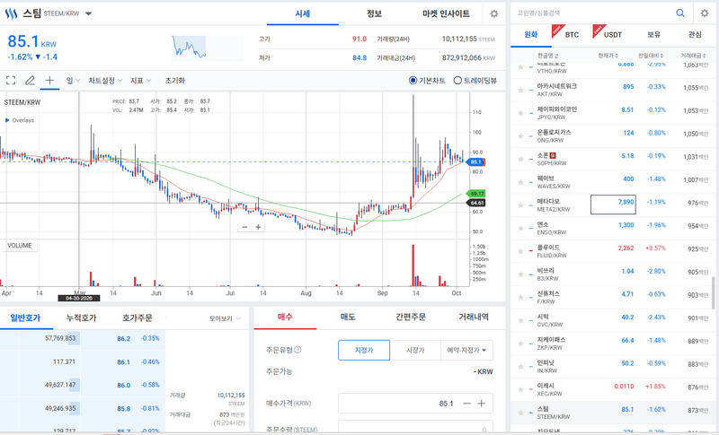Click the coin search magnifier icon
The image size is (719, 435).
tap(680, 13)
